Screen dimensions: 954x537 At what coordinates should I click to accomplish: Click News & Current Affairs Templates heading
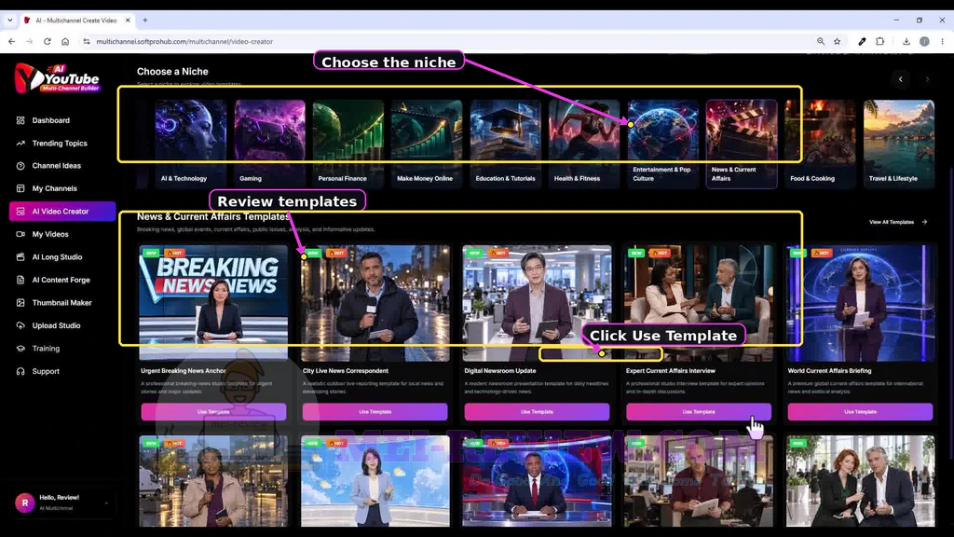(213, 216)
